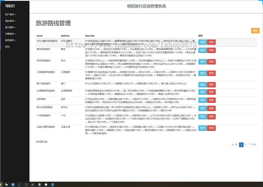This screenshot has height=187, width=263.
Task: Open IntelliJ IDEA from the taskbar
Action: pyautogui.click(x=20, y=184)
